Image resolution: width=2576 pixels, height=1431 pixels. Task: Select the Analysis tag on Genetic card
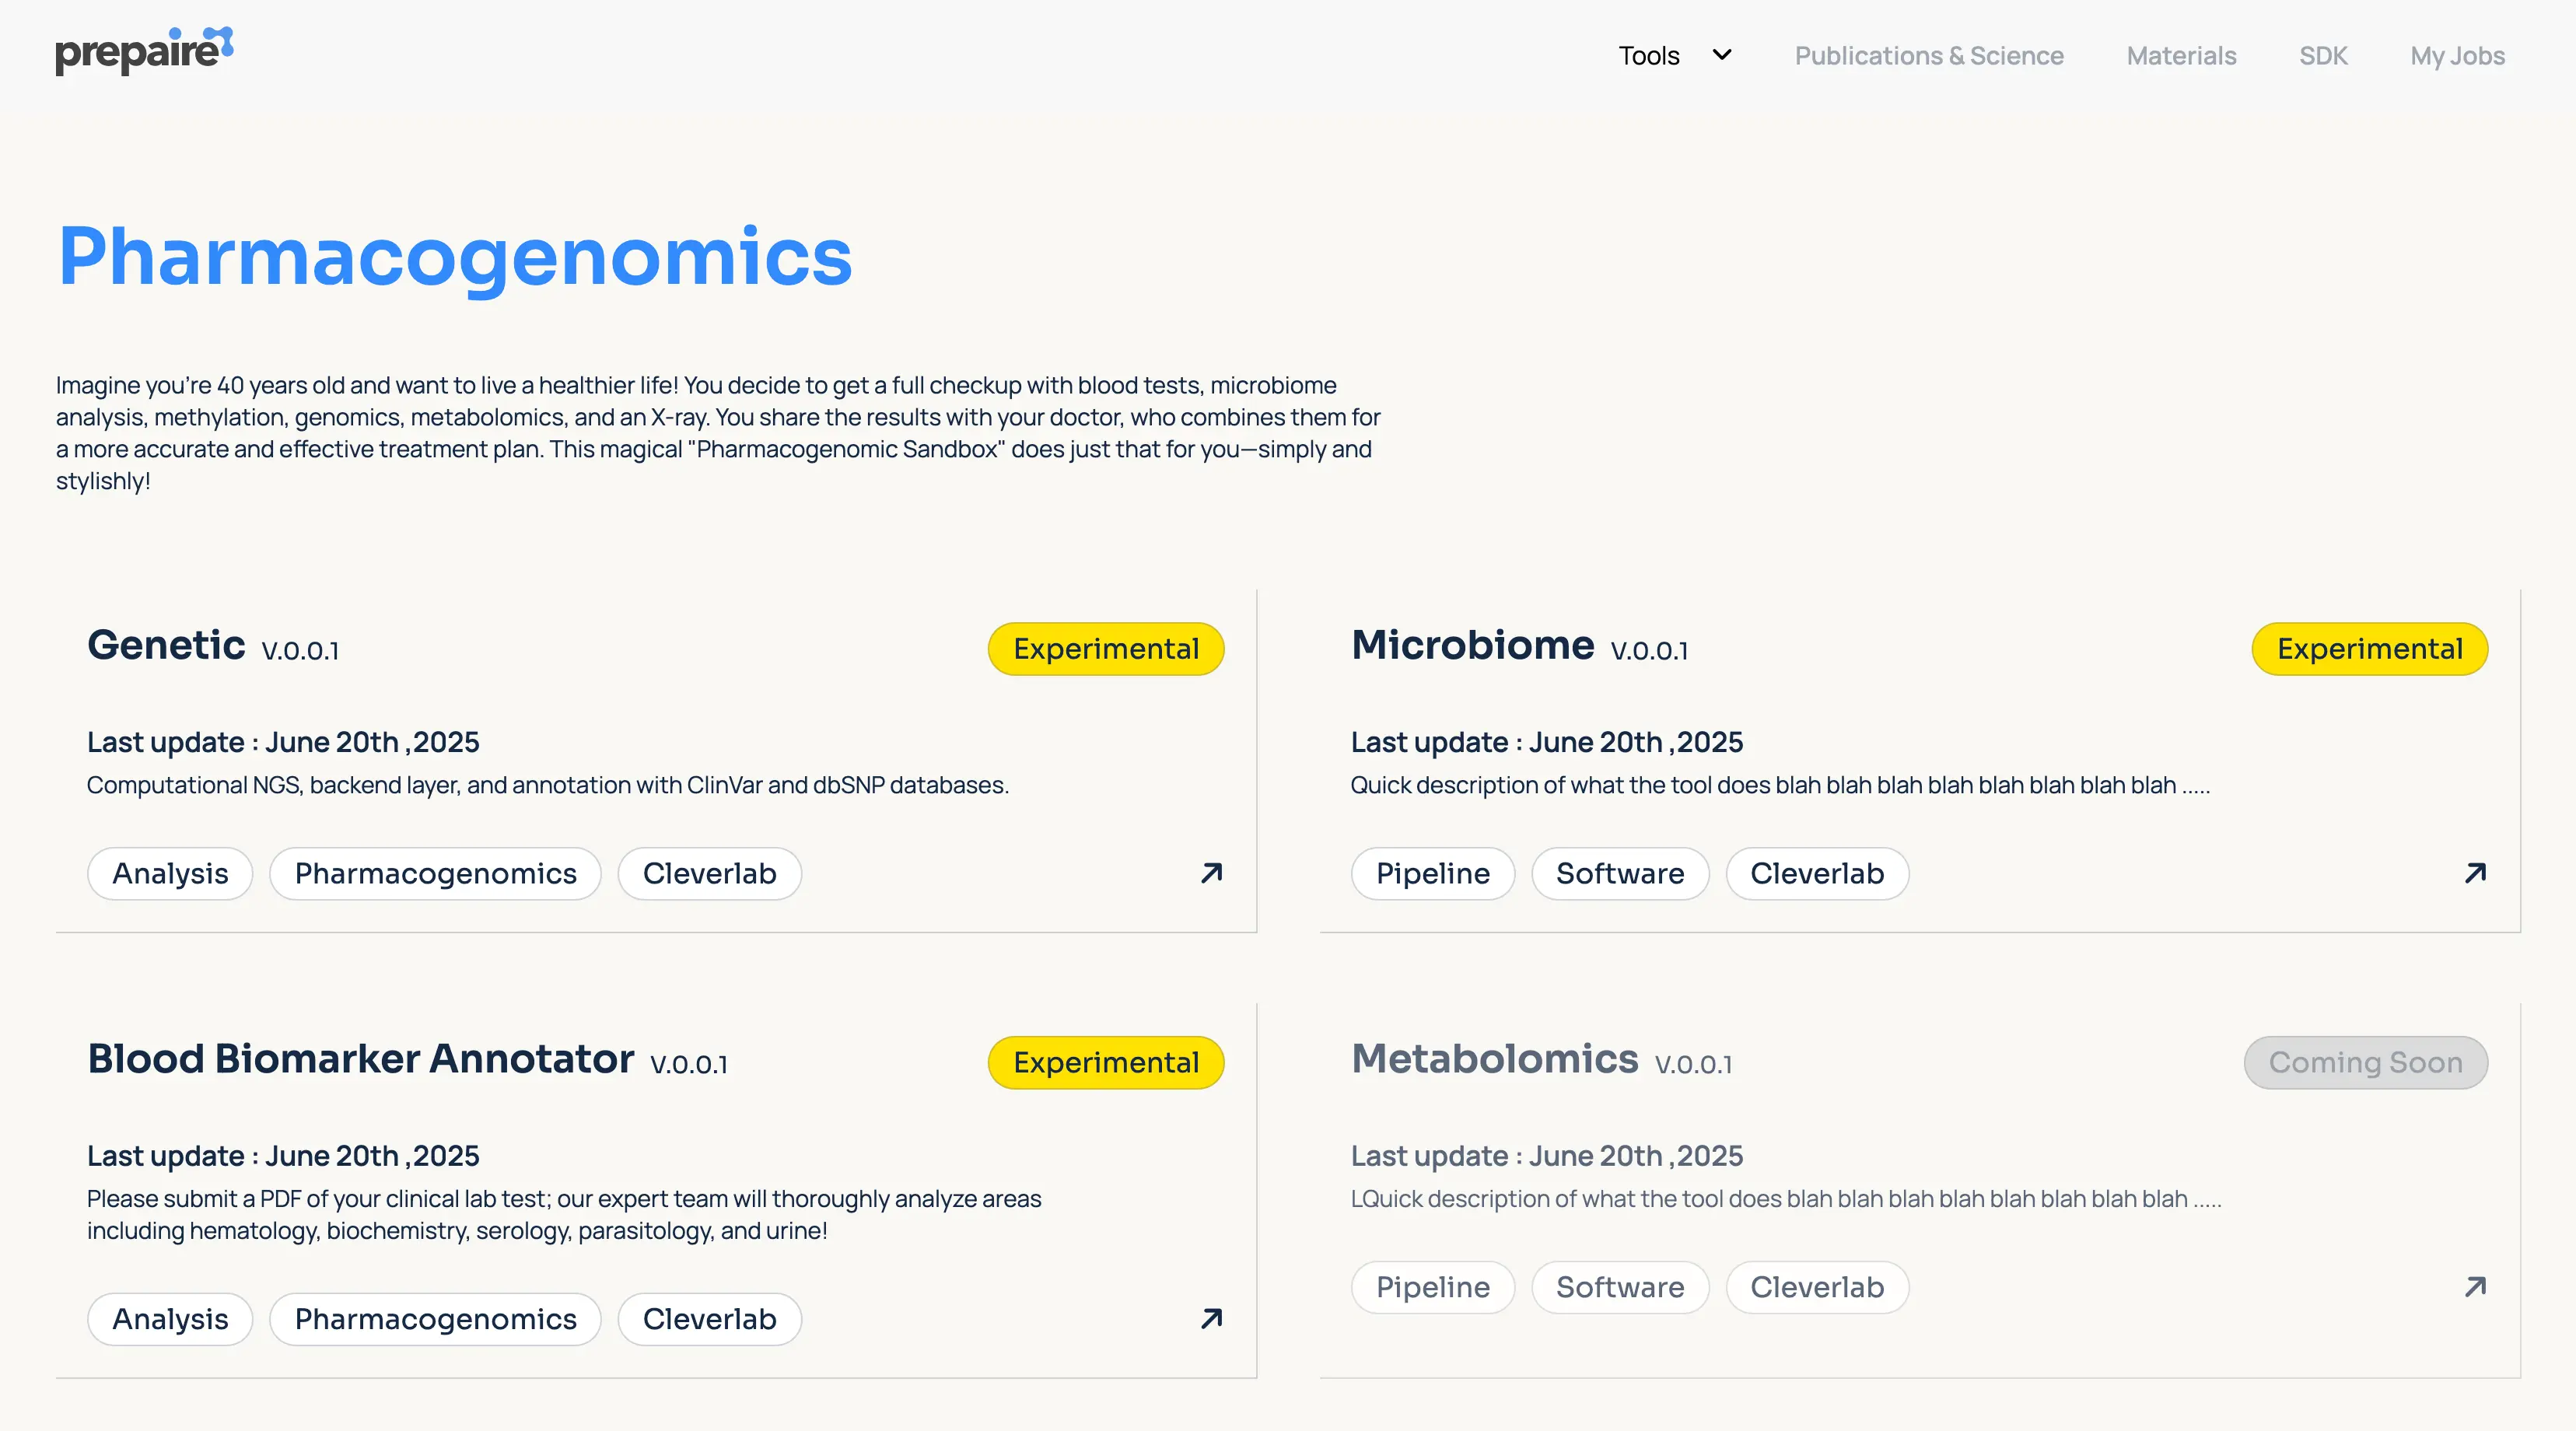point(170,874)
